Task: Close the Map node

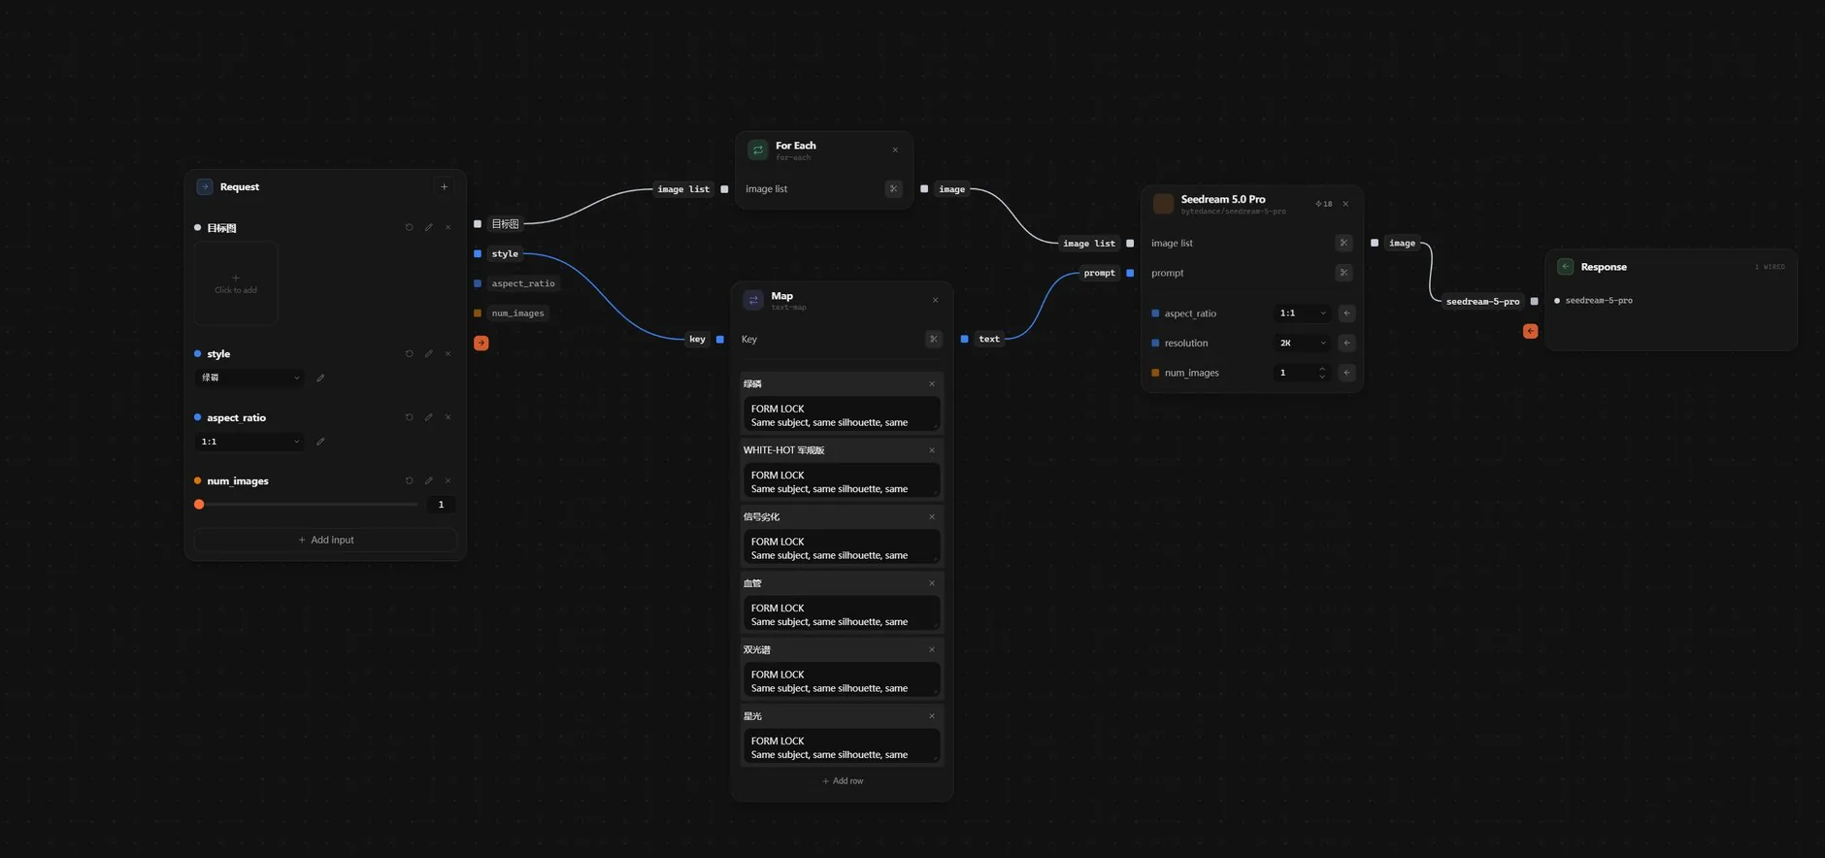Action: [936, 301]
